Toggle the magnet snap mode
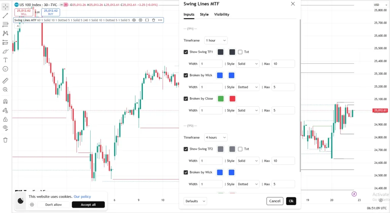The width and height of the screenshot is (390, 213). click(5, 101)
